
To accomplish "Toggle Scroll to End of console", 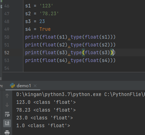I will [x=7, y=123].
